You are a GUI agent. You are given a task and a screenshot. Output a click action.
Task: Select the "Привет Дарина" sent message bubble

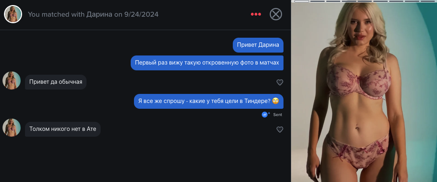pos(258,45)
